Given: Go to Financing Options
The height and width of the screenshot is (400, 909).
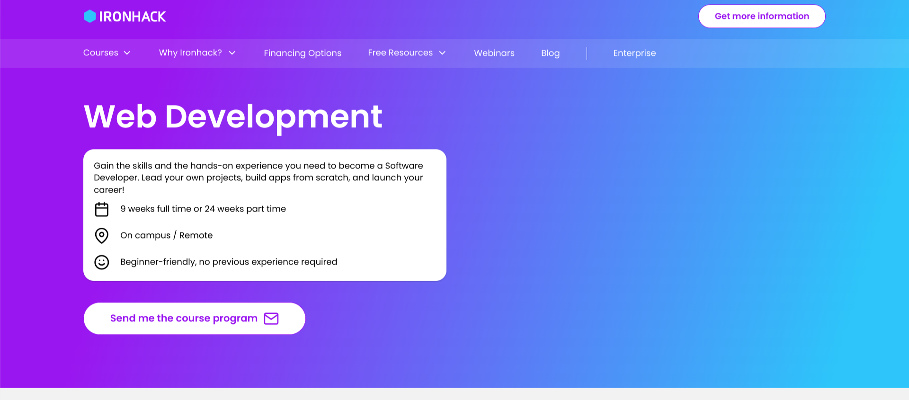Looking at the screenshot, I should (x=303, y=53).
